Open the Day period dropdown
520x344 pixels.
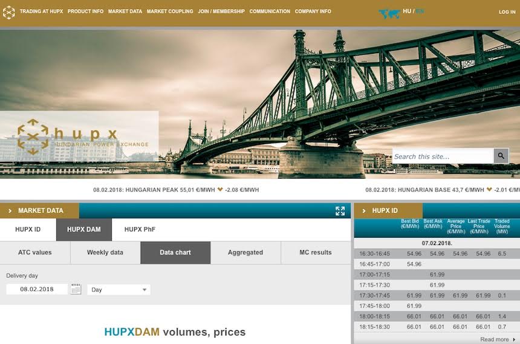coord(119,290)
